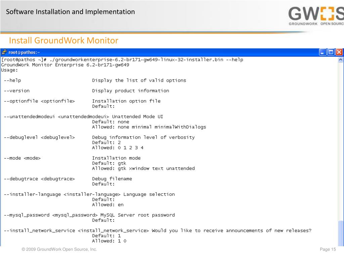344x258 pixels.
Task: Click 'Debug filename' description
Action: tap(112, 179)
